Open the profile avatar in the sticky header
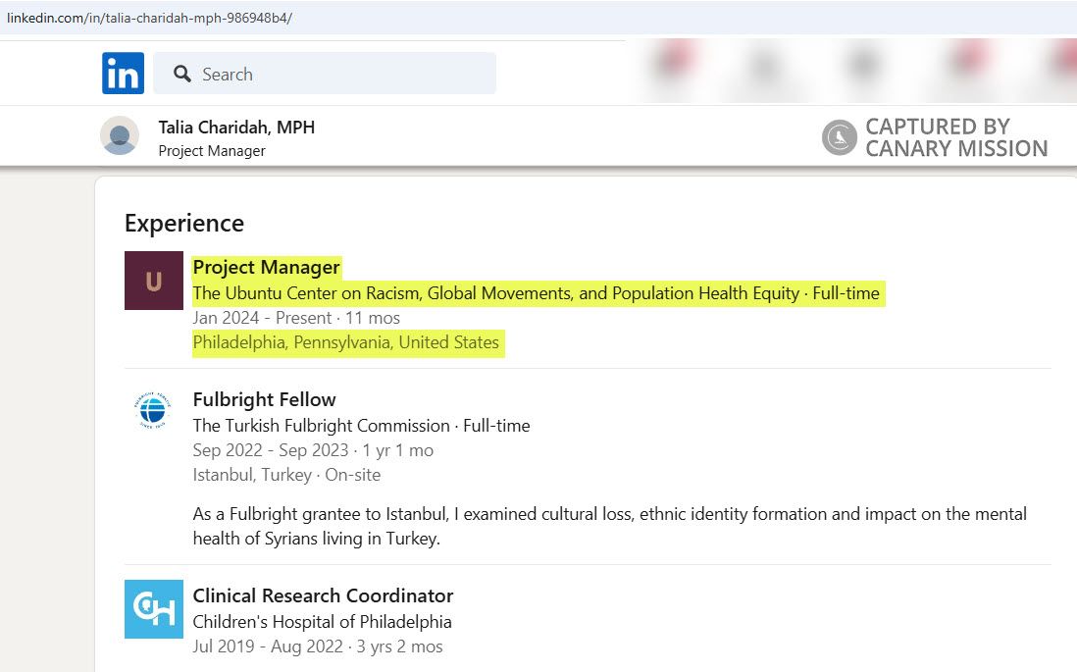 (x=120, y=136)
